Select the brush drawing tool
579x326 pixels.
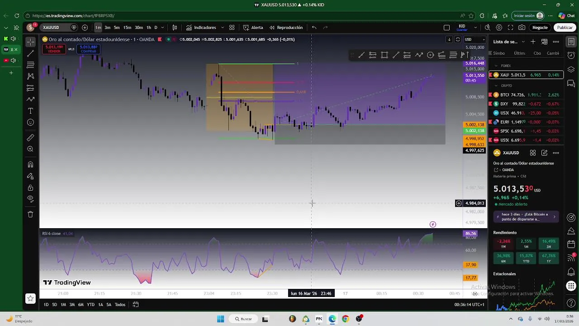30,99
